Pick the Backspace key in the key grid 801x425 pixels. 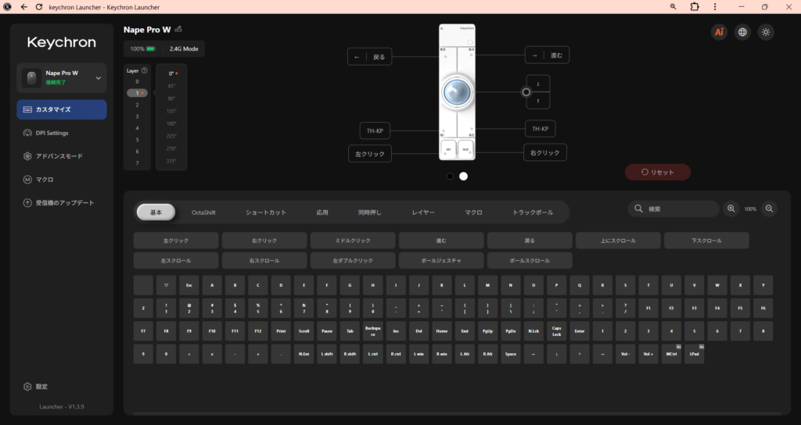click(373, 331)
